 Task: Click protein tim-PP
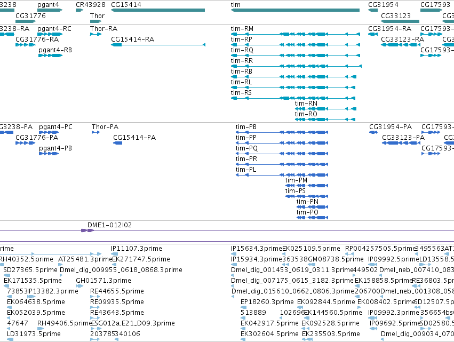(282, 143)
